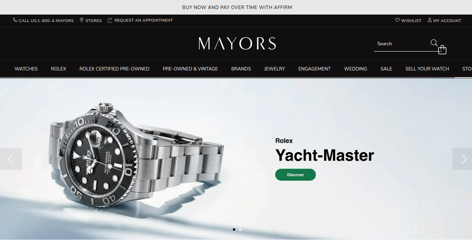Go to previous slide with left arrow
The image size is (472, 248).
tap(11, 159)
